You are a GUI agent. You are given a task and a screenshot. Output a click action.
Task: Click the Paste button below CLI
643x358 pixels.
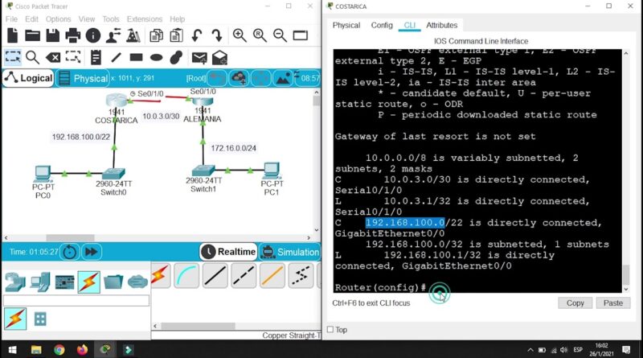[x=613, y=303]
